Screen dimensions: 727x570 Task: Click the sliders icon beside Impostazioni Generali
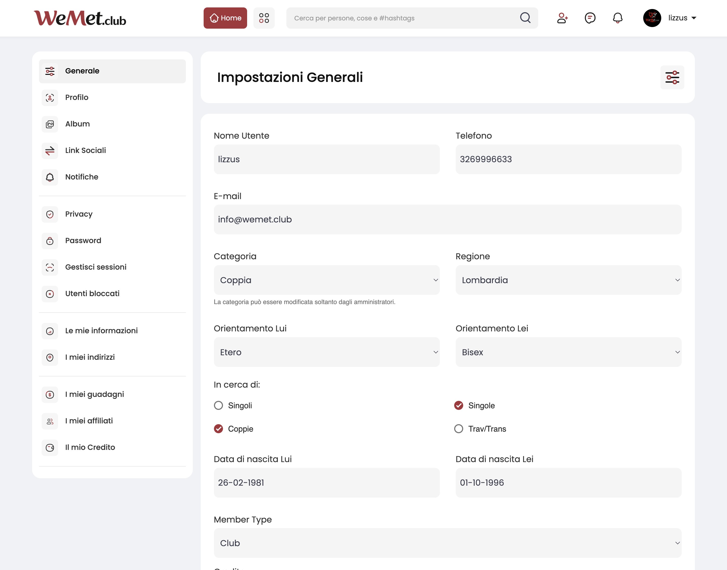(672, 77)
